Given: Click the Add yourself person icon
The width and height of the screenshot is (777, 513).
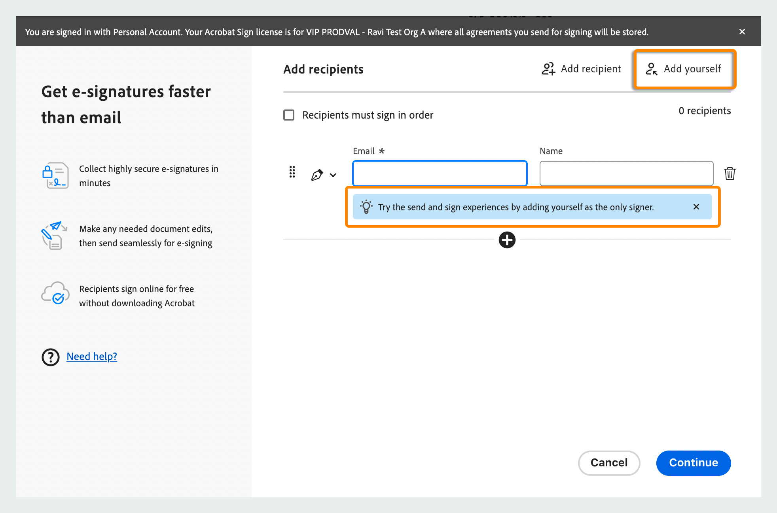Looking at the screenshot, I should pos(651,69).
